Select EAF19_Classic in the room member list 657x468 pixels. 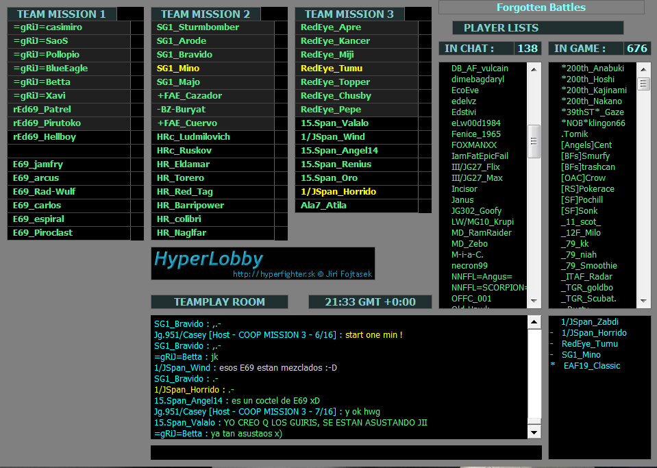(592, 366)
